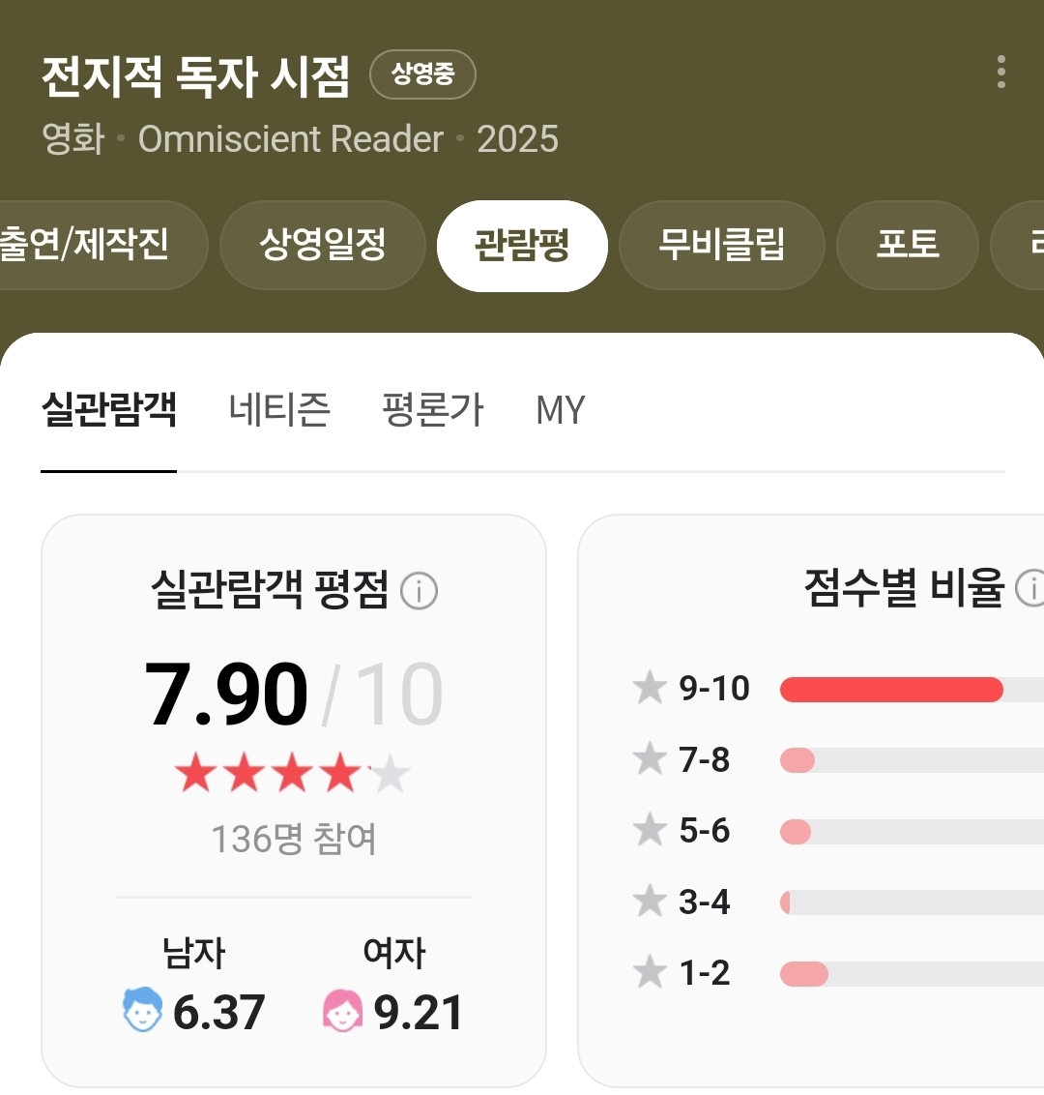Switch to 네티즌 ratings

279,410
